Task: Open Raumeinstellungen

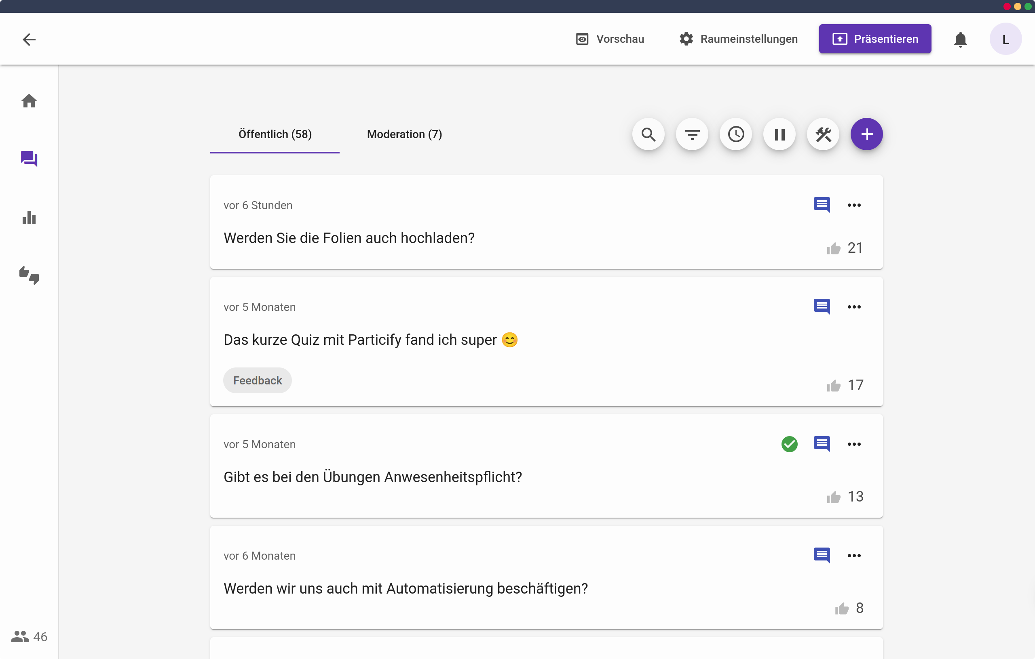Action: (738, 39)
